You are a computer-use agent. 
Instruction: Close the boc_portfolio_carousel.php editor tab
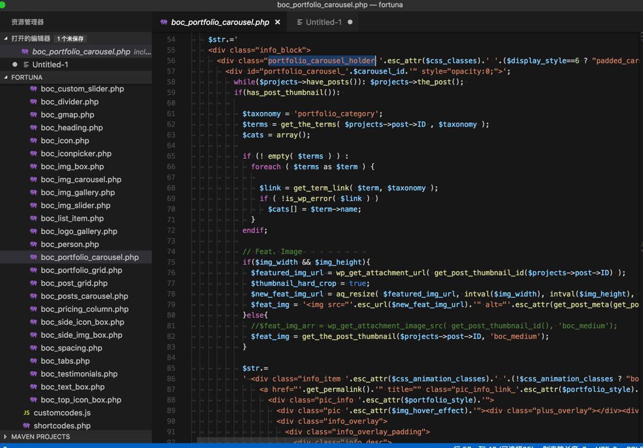pyautogui.click(x=278, y=22)
